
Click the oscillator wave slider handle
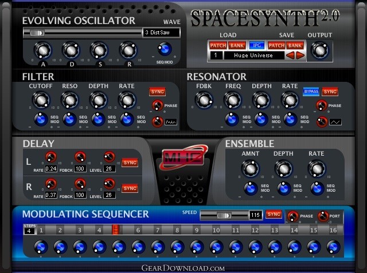coord(37,33)
